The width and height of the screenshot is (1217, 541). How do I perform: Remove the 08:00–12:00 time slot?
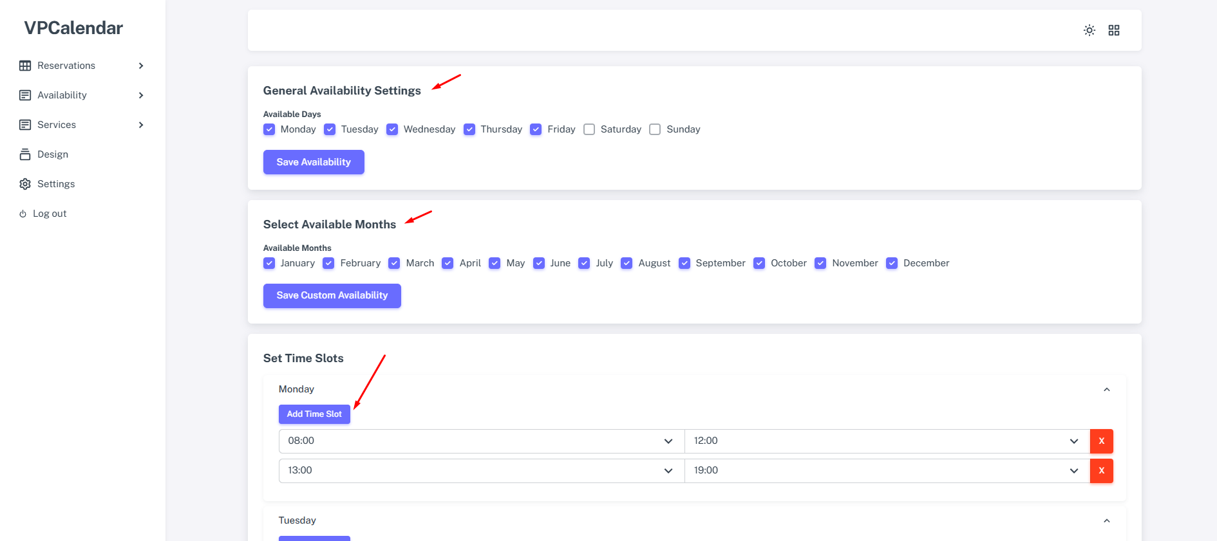[1101, 441]
